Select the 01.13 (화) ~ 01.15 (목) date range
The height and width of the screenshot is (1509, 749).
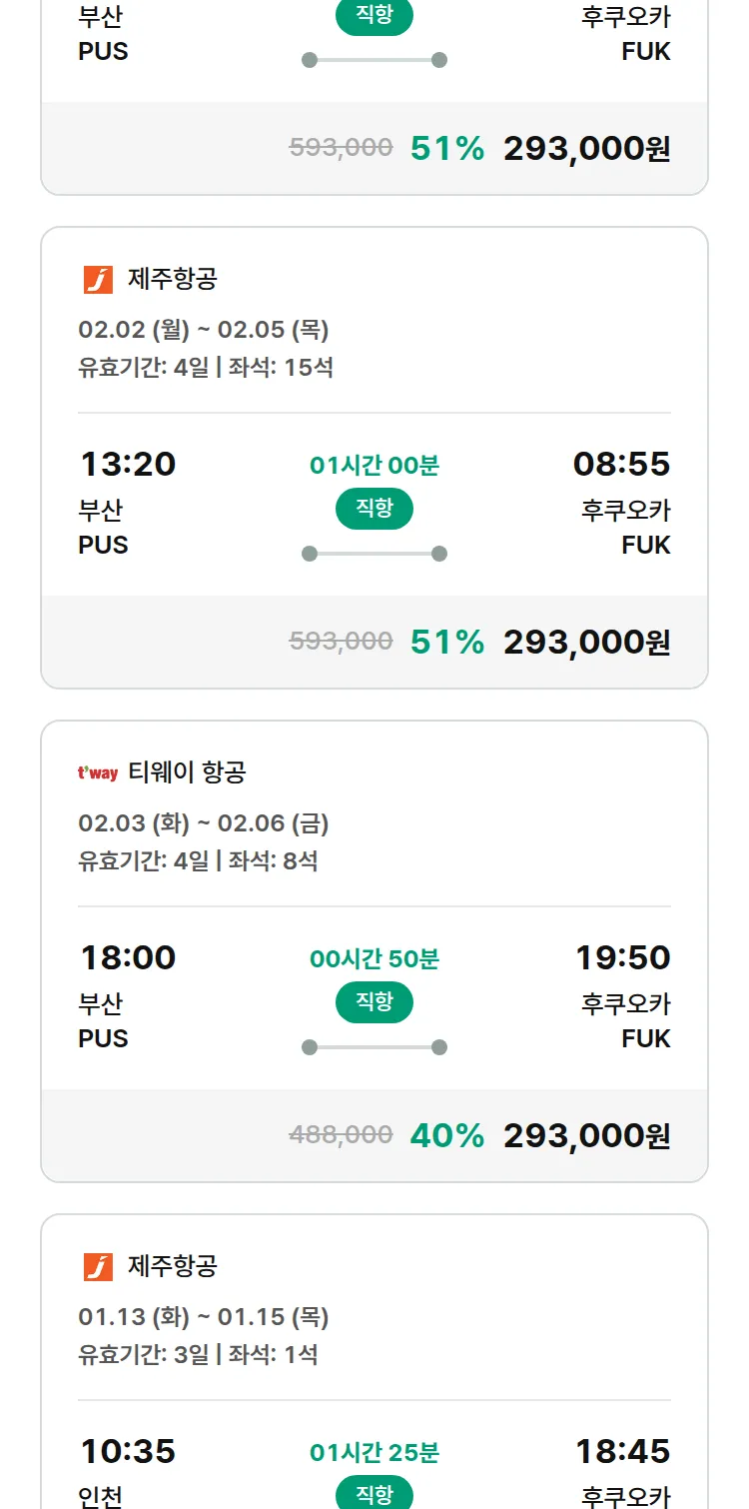[204, 1317]
